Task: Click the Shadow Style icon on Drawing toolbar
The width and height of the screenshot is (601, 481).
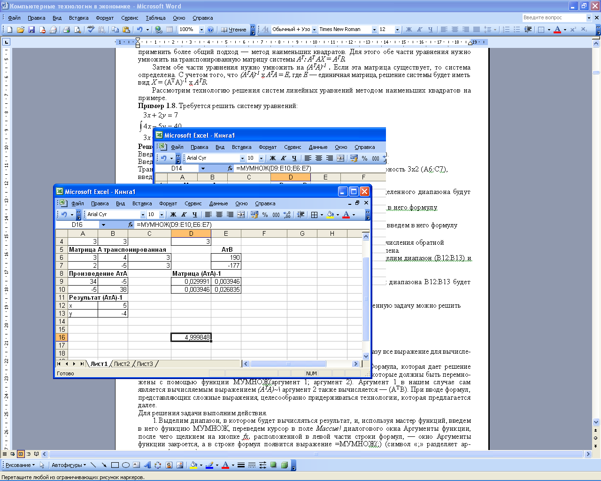Action: (274, 465)
